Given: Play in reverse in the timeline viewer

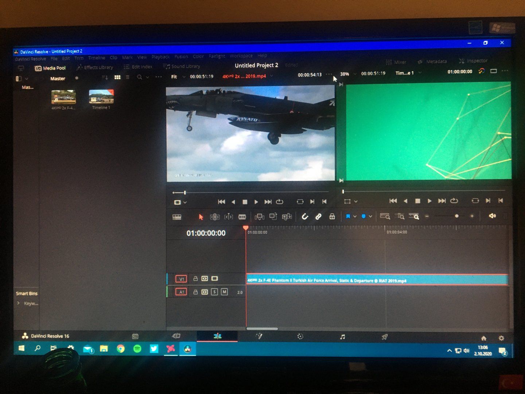Looking at the screenshot, I should point(405,201).
